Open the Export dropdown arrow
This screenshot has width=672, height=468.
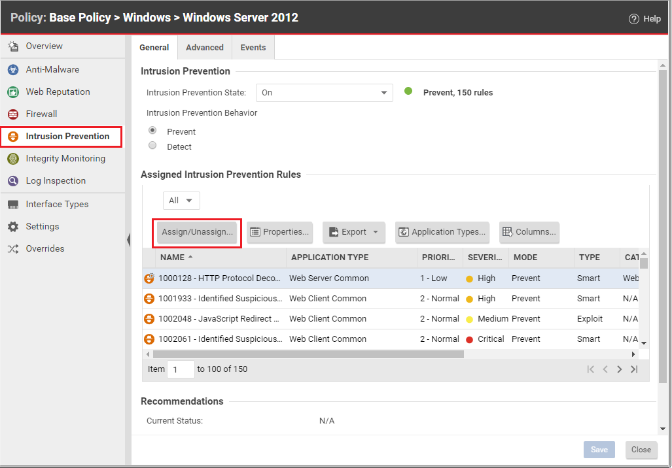(x=376, y=232)
